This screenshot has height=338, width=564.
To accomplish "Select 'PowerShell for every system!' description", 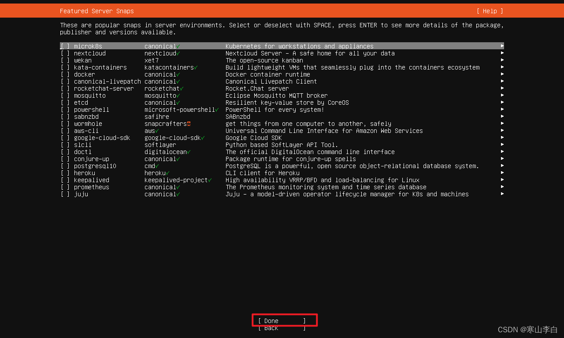I will click(x=275, y=110).
